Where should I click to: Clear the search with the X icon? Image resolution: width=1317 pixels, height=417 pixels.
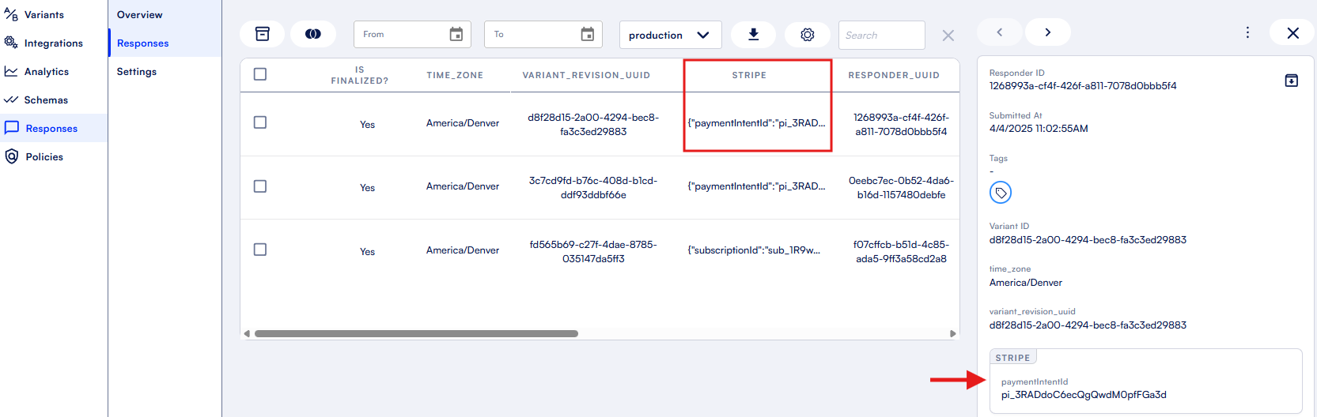(x=948, y=36)
